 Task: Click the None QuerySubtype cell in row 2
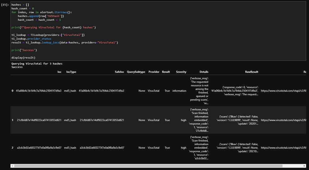point(142,148)
